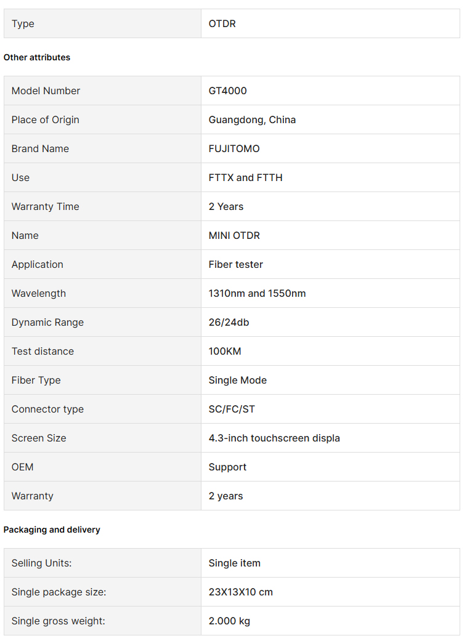Viewport: 467px width, 641px height.
Task: Click the GT4000 model number value
Action: click(x=227, y=91)
